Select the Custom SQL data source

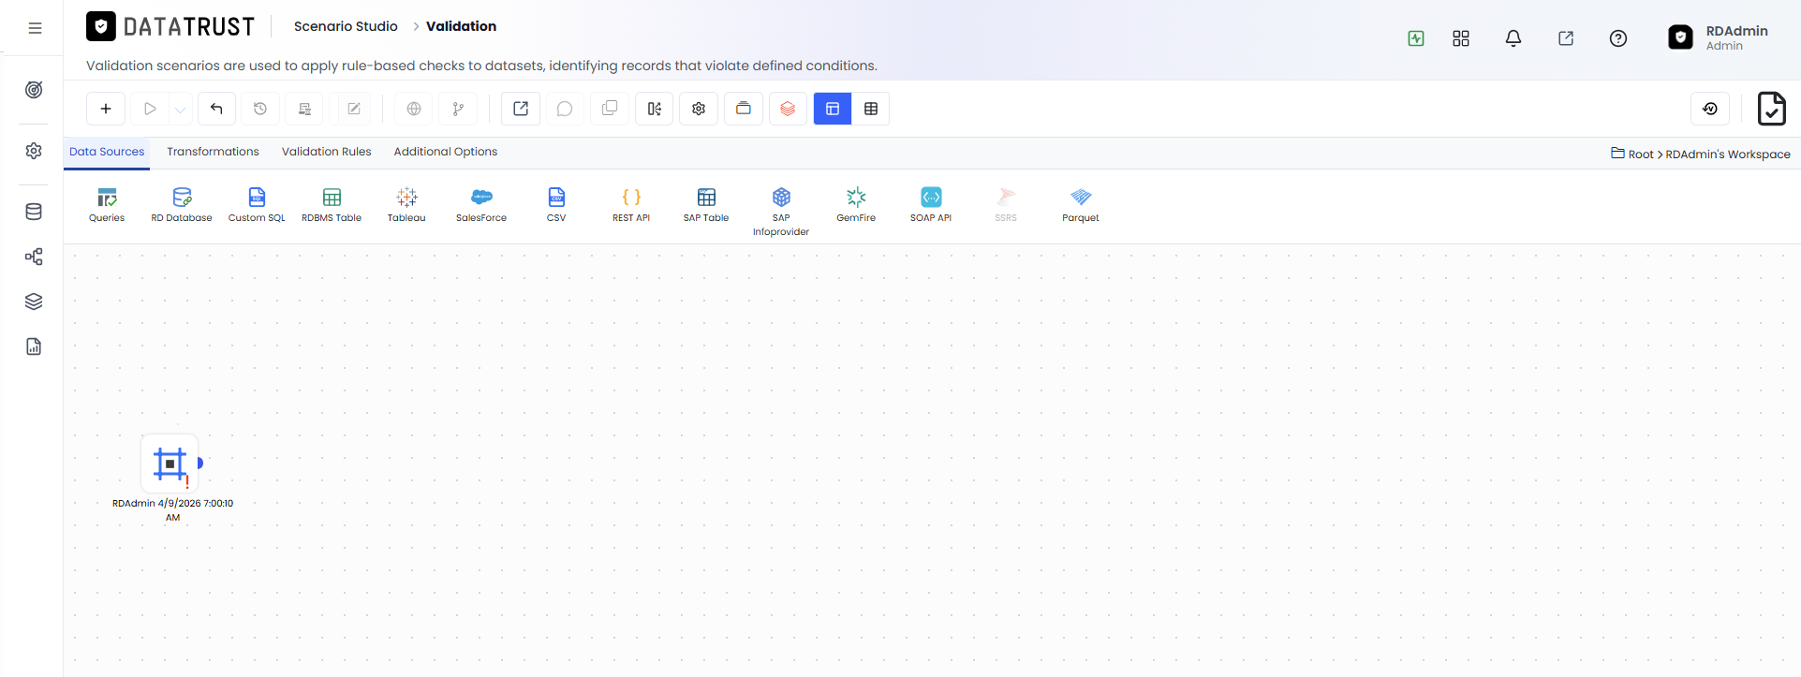point(257,205)
